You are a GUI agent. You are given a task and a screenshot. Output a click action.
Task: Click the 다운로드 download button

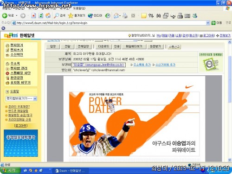click(x=103, y=46)
